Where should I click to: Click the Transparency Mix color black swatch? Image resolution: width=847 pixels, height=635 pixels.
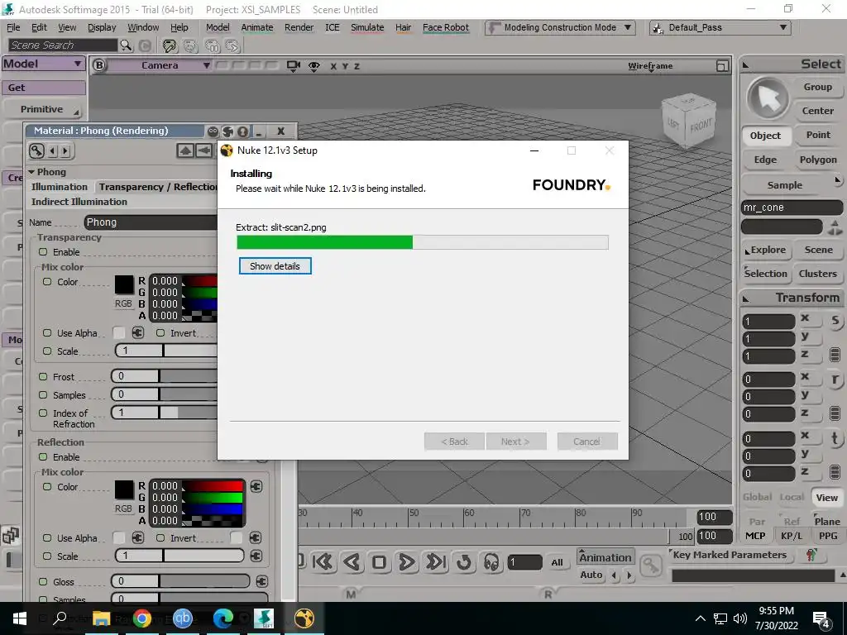point(124,284)
